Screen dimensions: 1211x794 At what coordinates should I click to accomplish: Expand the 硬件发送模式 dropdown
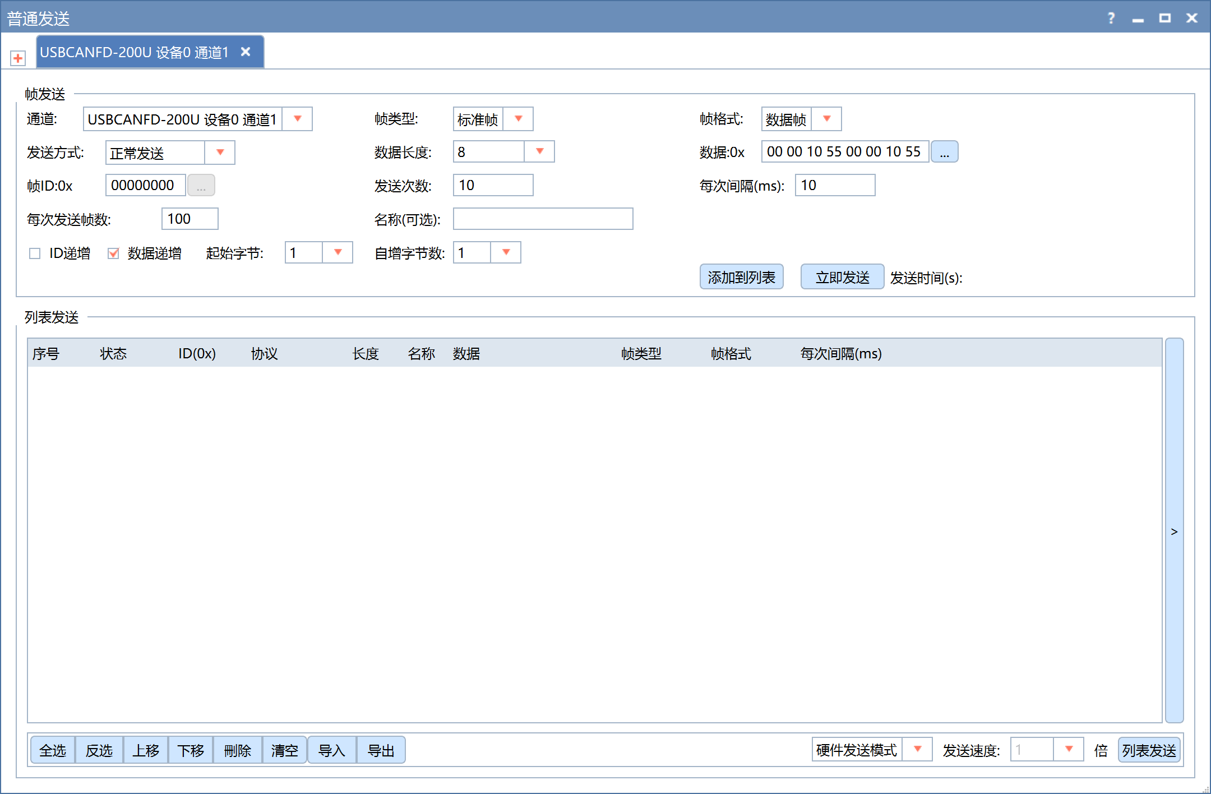click(x=917, y=750)
